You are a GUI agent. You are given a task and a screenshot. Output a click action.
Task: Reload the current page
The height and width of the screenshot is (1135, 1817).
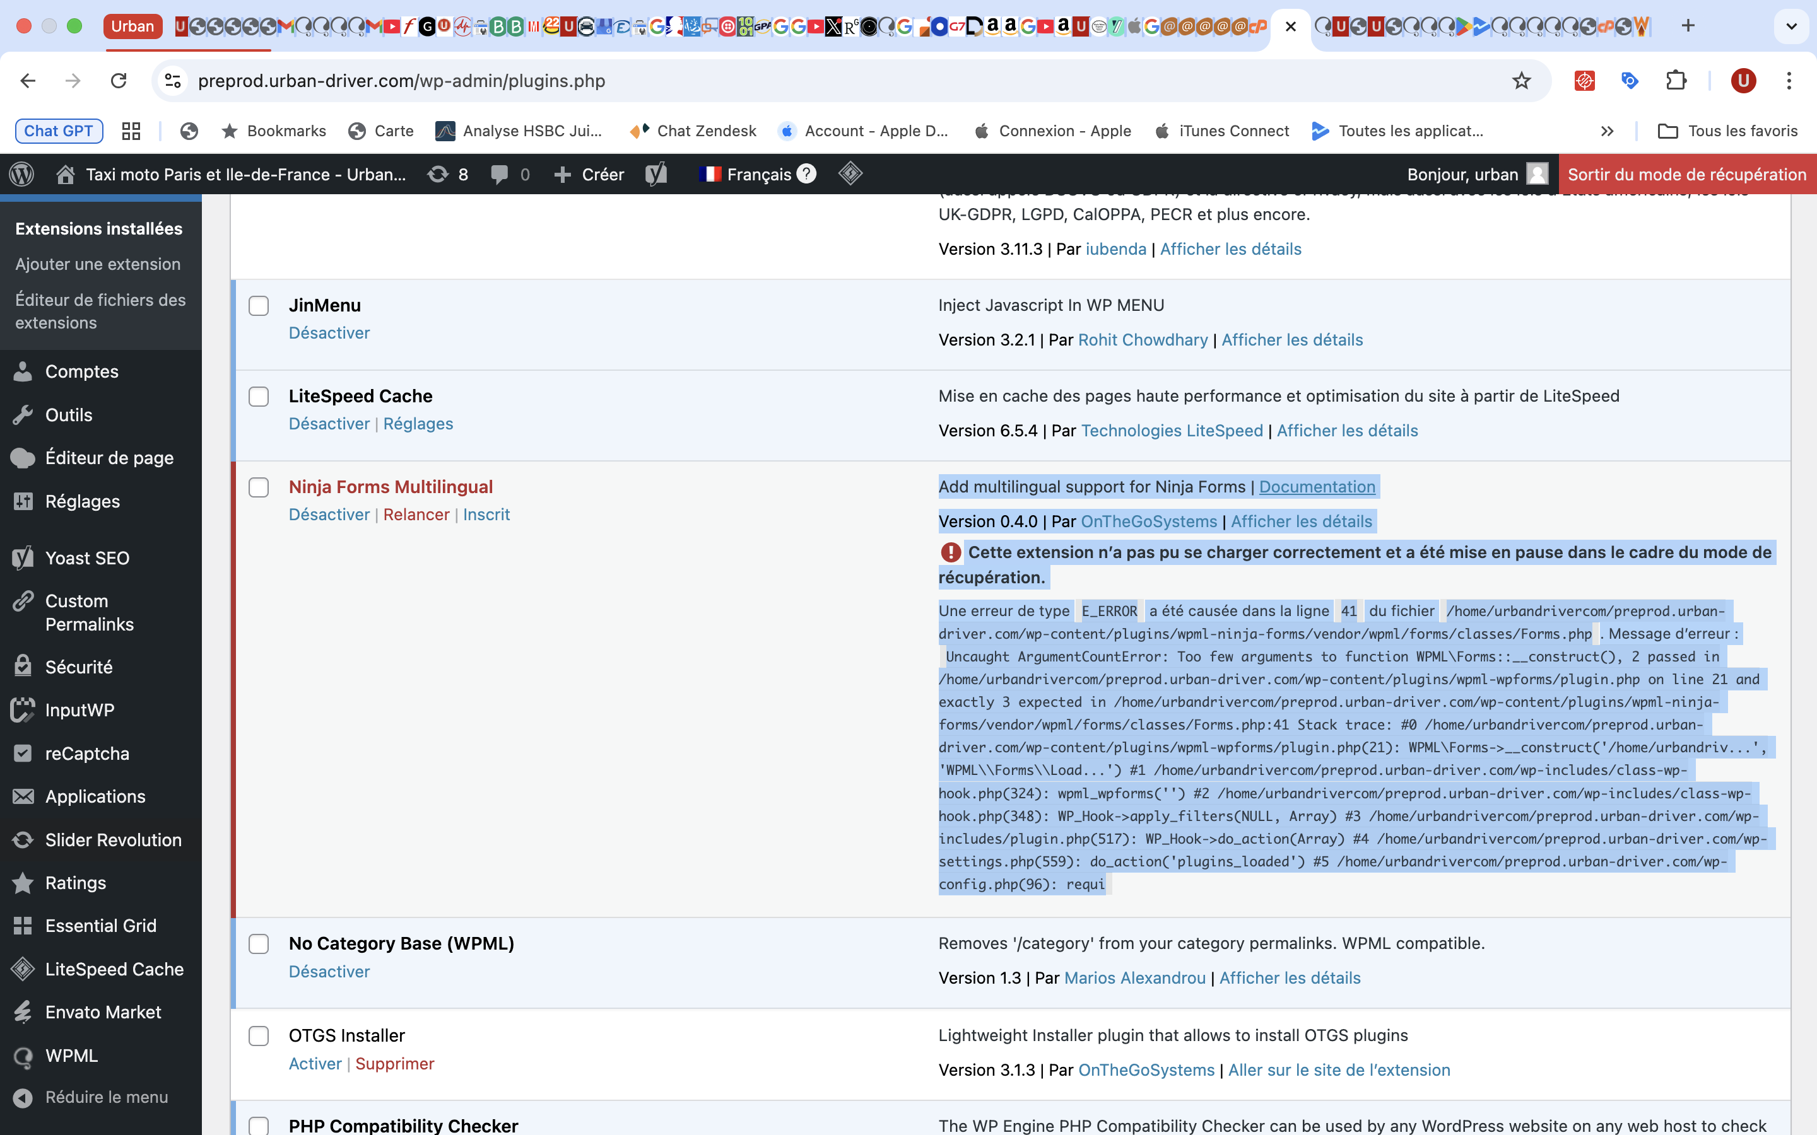(x=119, y=80)
